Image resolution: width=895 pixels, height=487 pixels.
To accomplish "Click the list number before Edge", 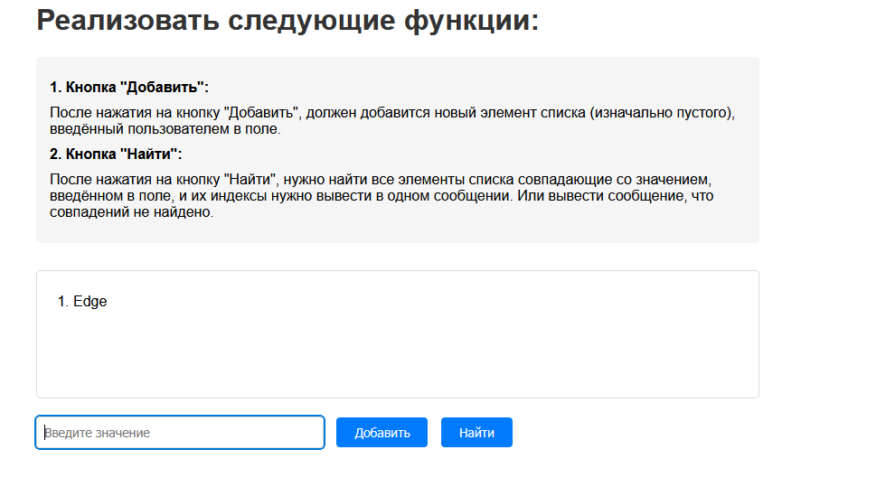I will point(62,302).
